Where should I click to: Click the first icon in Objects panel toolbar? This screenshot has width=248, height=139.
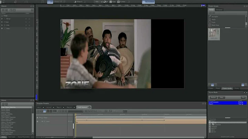coord(3,10)
